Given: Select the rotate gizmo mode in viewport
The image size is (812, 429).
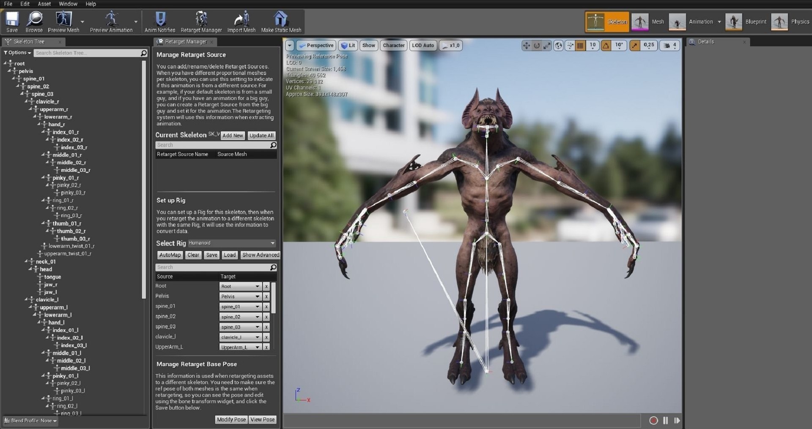Looking at the screenshot, I should tap(537, 46).
